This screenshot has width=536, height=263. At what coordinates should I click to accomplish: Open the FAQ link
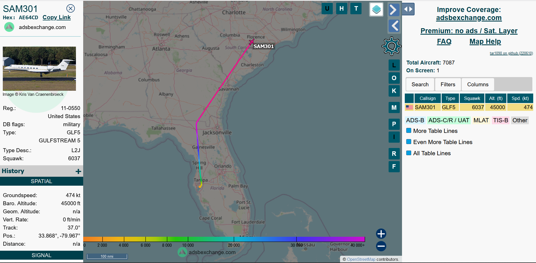tap(444, 42)
